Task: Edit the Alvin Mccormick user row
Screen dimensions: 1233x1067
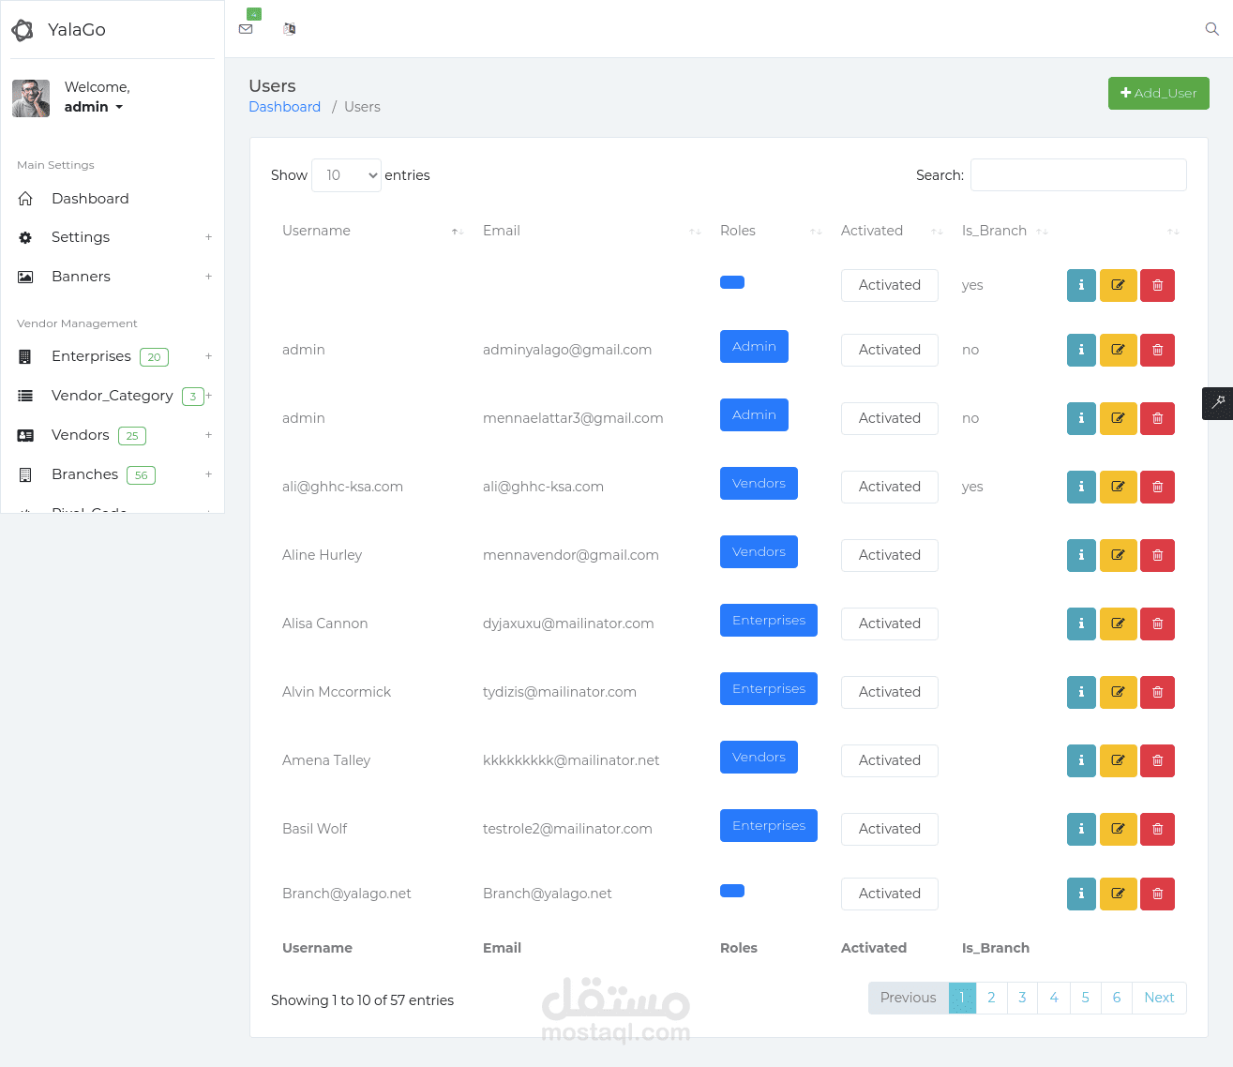Action: [x=1118, y=692]
